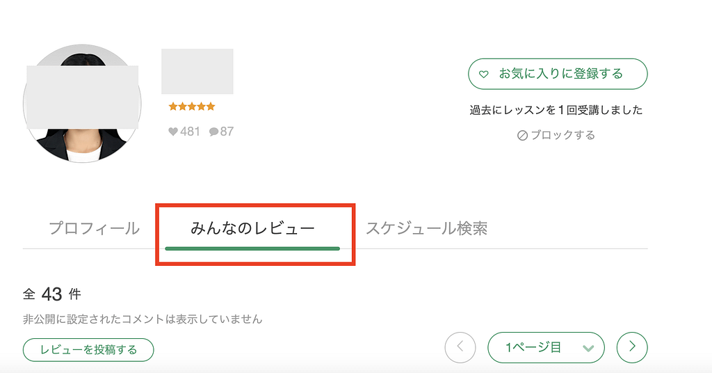The width and height of the screenshot is (712, 373).
Task: Click the teacher's profile avatar photo
Action: pos(82,103)
